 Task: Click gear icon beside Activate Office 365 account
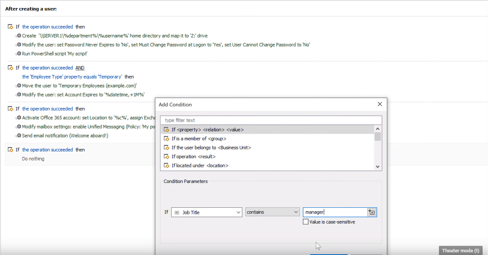[19, 118]
